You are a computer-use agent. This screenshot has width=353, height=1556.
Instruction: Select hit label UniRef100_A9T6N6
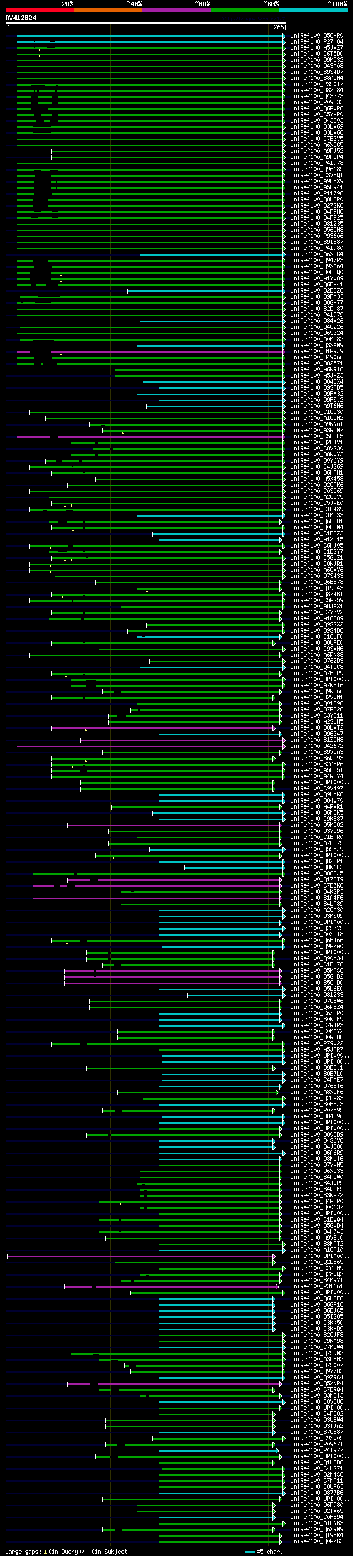(317, 406)
